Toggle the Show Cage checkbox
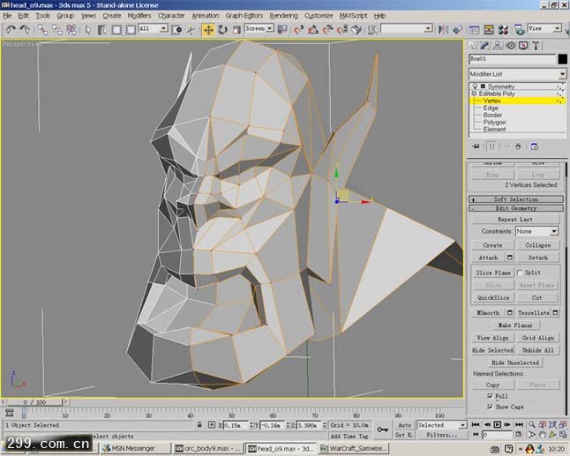The height and width of the screenshot is (456, 570). (490, 407)
